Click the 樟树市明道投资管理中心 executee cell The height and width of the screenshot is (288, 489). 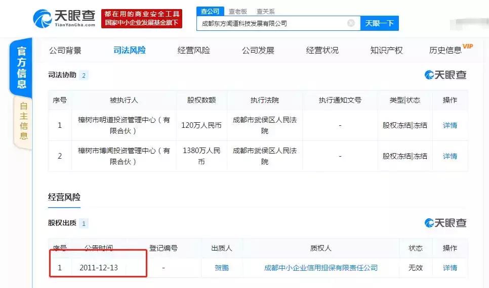point(124,125)
